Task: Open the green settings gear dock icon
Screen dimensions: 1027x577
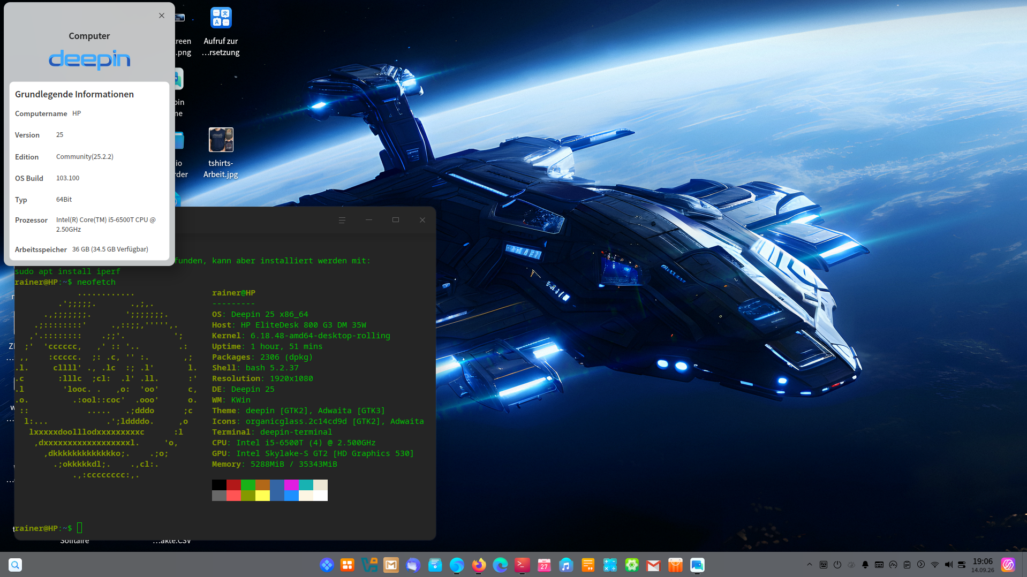Action: pyautogui.click(x=632, y=565)
